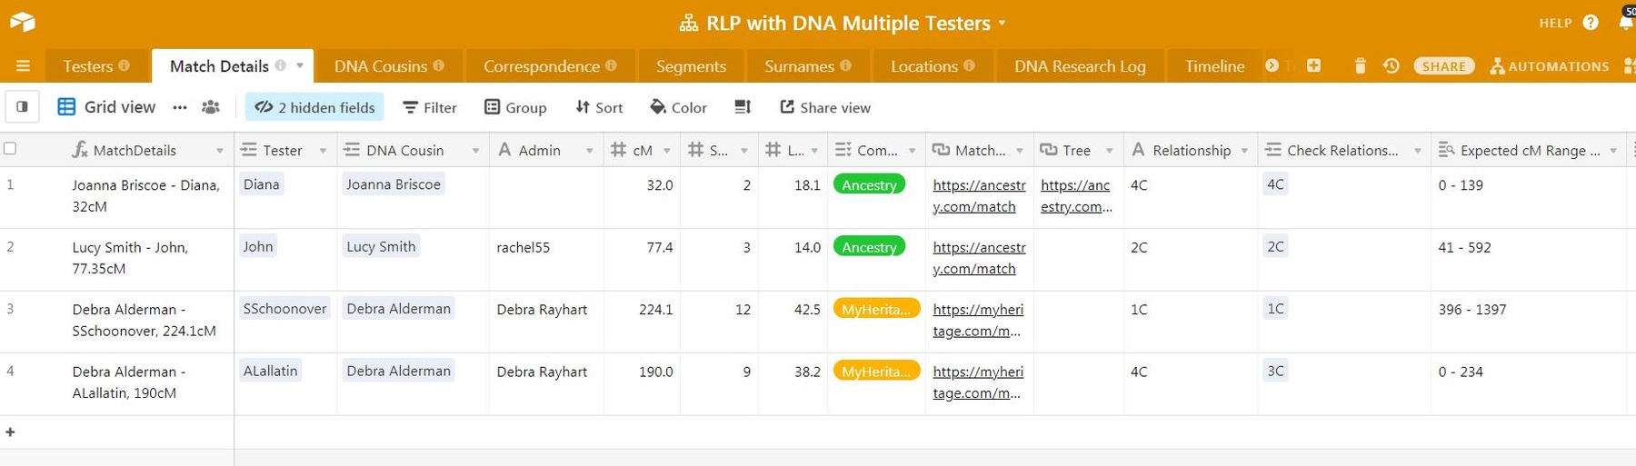The image size is (1636, 466).
Task: Open the base revision history icon
Action: [1391, 66]
